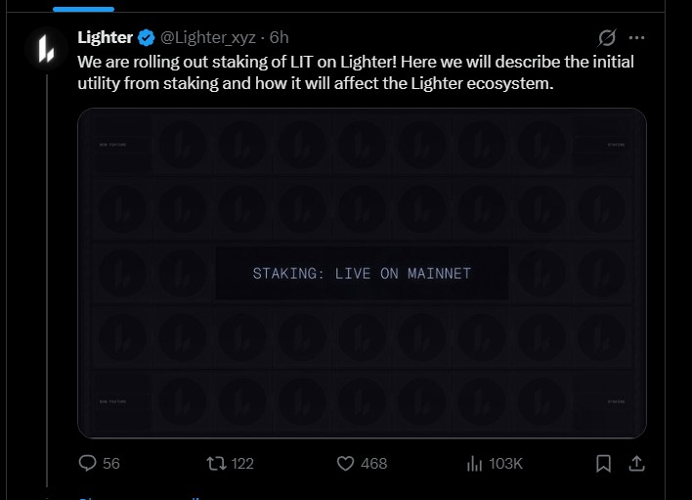Open the Lighter display name link
The height and width of the screenshot is (500, 692).
tap(105, 37)
